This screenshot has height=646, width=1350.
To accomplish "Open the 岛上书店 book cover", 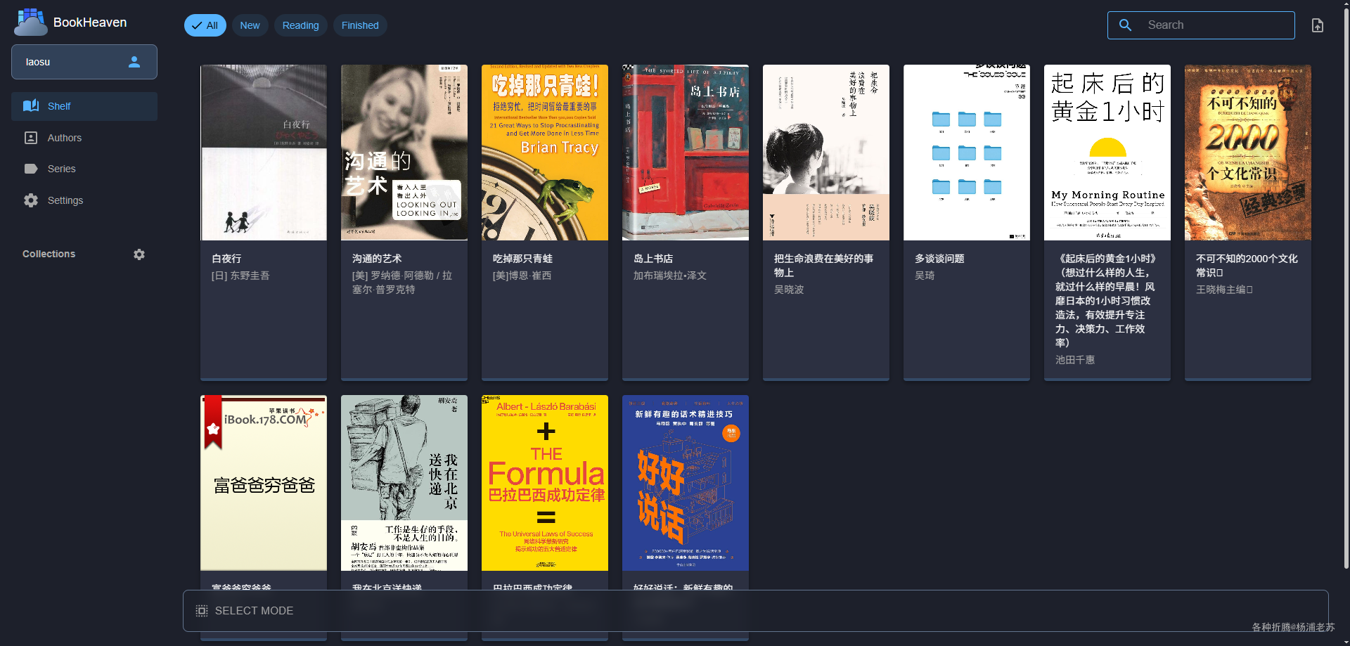I will point(686,153).
